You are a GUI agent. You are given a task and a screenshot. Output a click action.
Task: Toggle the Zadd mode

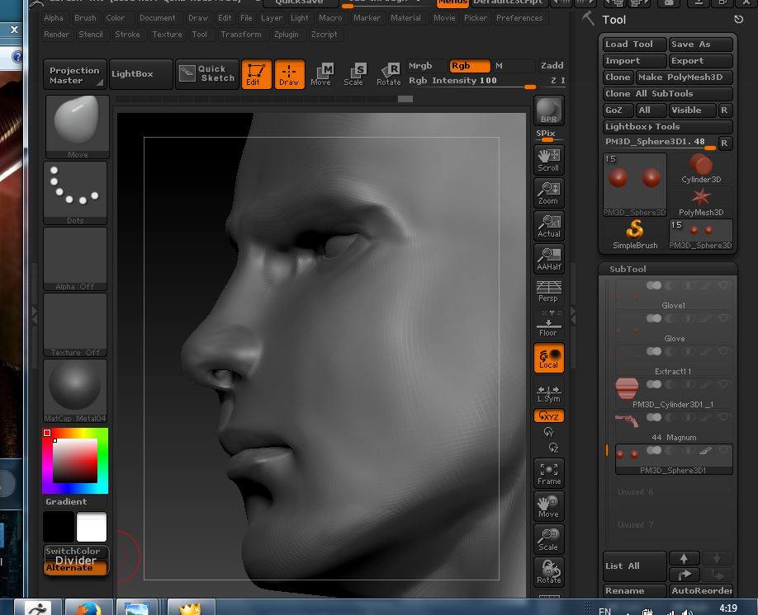pyautogui.click(x=552, y=66)
